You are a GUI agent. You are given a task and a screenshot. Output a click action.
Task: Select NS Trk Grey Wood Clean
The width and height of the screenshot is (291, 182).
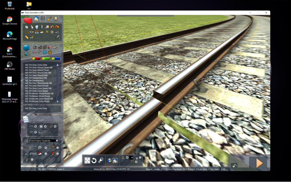37,70
